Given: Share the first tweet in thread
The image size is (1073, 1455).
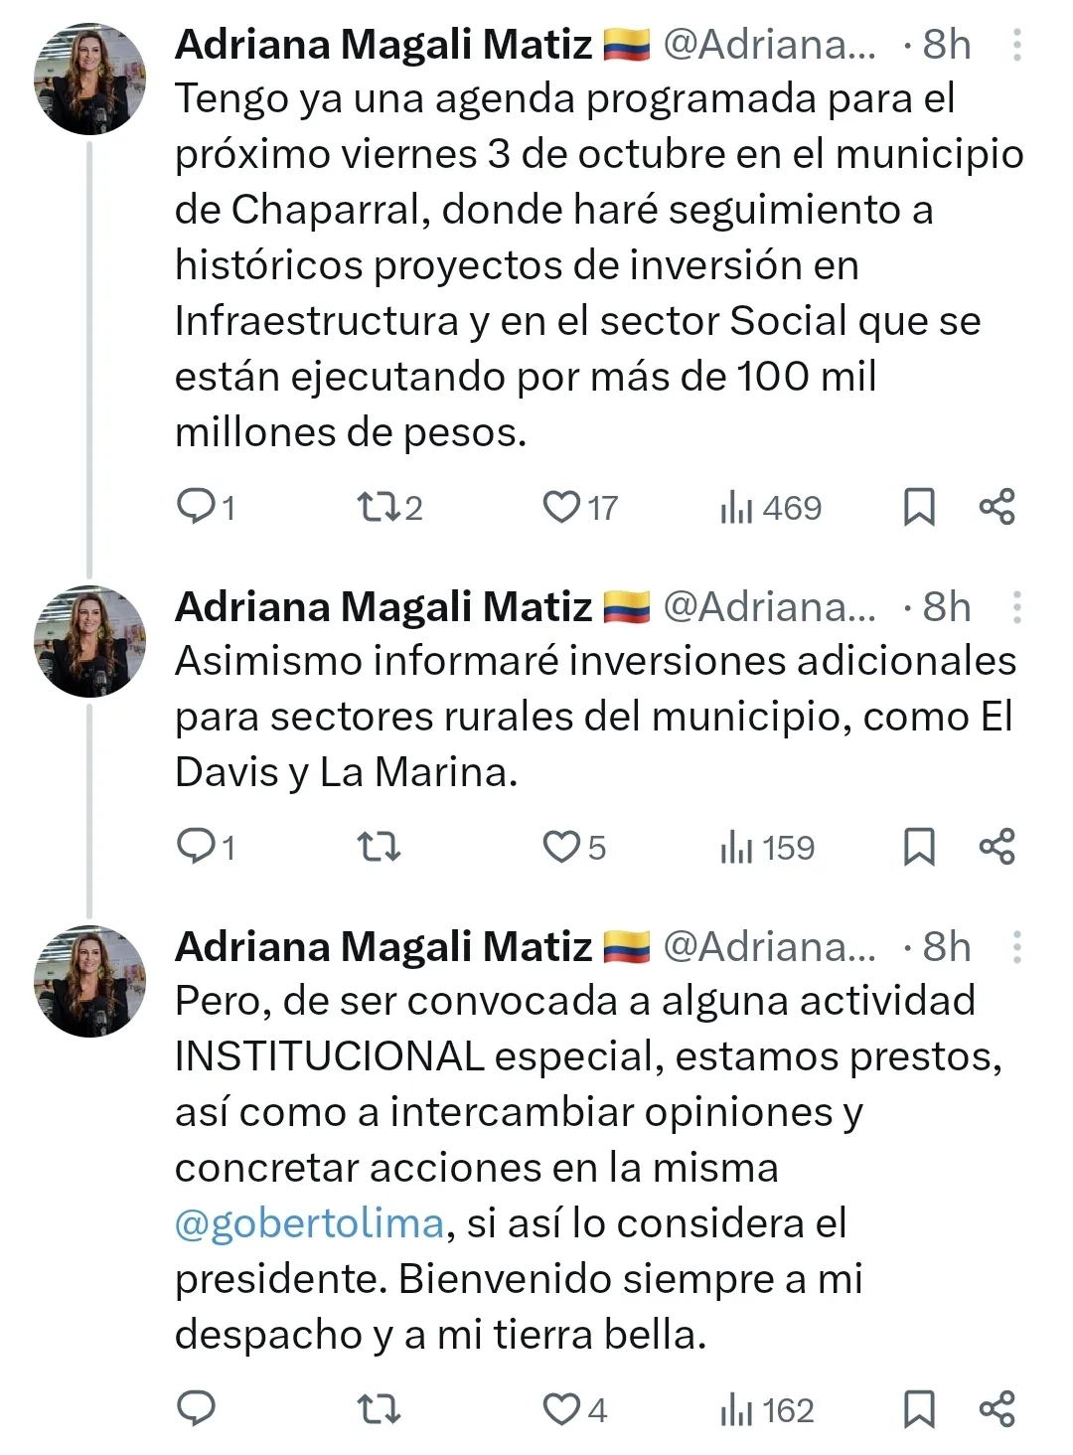Looking at the screenshot, I should (x=996, y=507).
